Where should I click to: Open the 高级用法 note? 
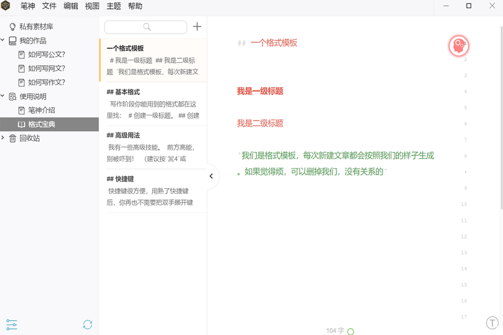click(153, 147)
